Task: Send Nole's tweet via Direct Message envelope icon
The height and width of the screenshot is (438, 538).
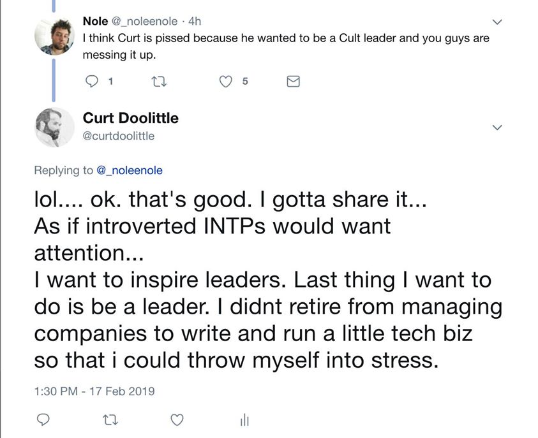Action: coord(293,81)
